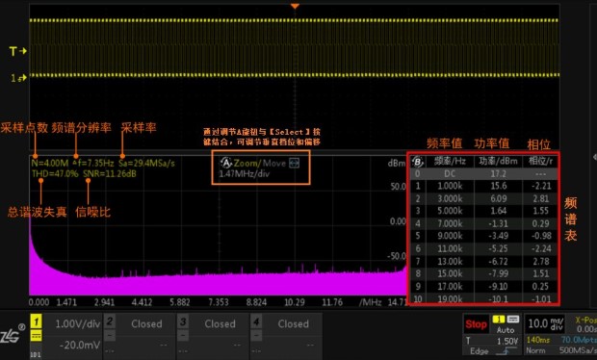Image resolution: width=597 pixels, height=360 pixels.
Task: Select the 1.000k frequency row
Action: tap(484, 186)
